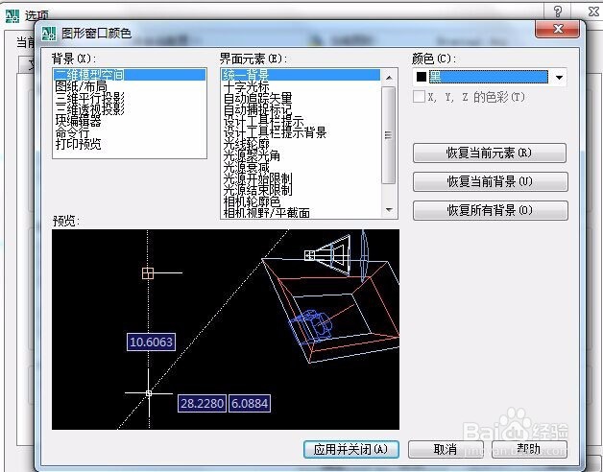Select 光源开始限制 interface element
This screenshot has height=472, width=603.
click(x=258, y=178)
